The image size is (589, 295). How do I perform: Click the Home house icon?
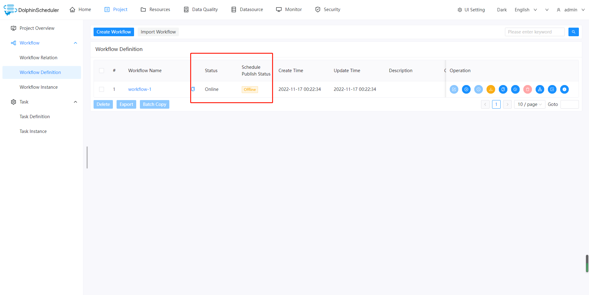click(x=72, y=10)
